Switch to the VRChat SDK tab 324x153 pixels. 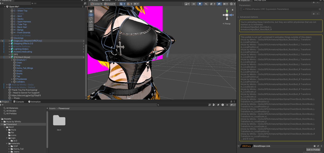click(x=260, y=1)
